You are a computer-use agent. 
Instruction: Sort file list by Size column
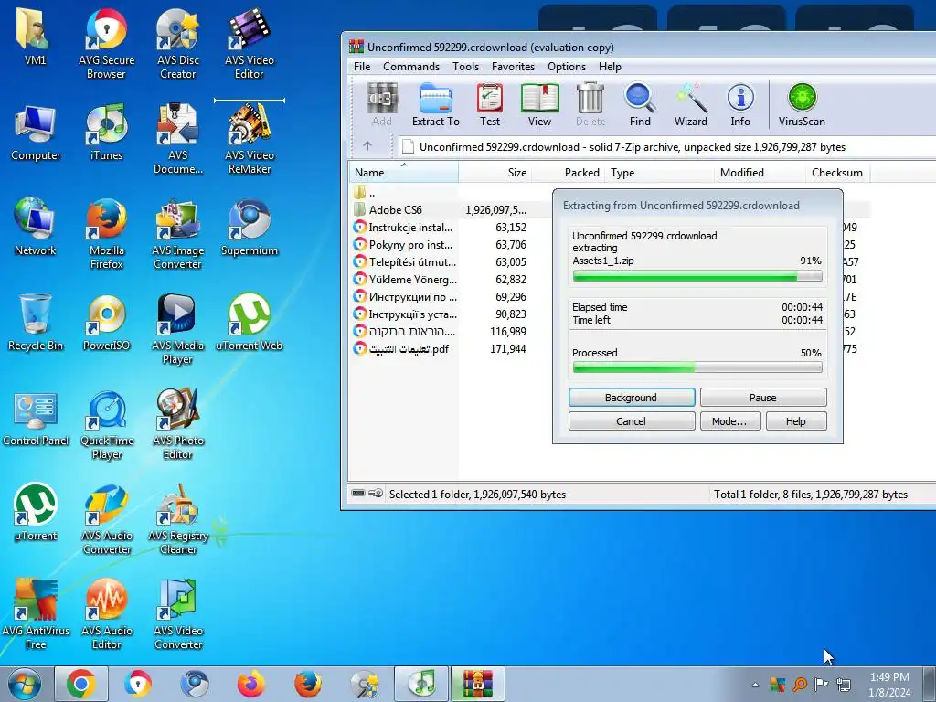pos(495,173)
